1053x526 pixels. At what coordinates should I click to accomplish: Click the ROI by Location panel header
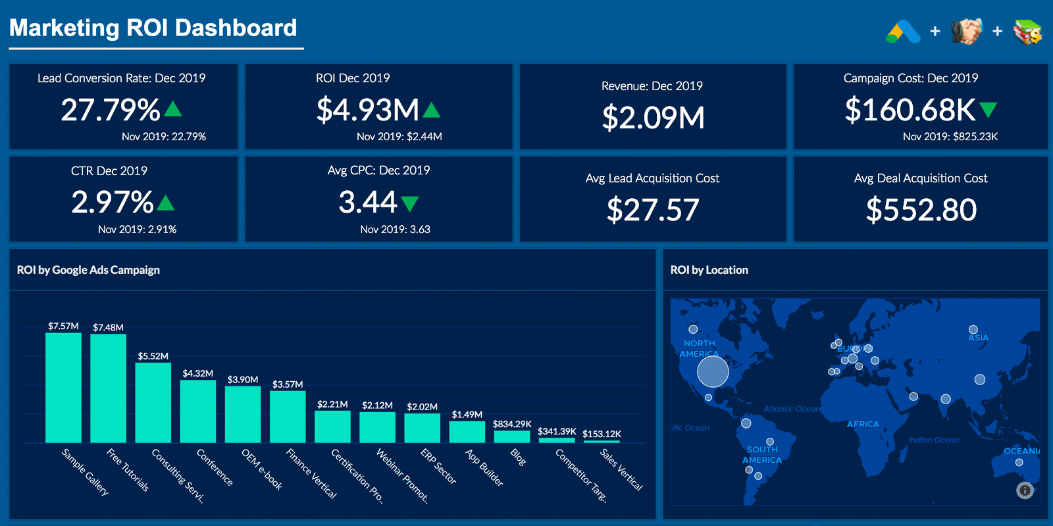(x=709, y=270)
